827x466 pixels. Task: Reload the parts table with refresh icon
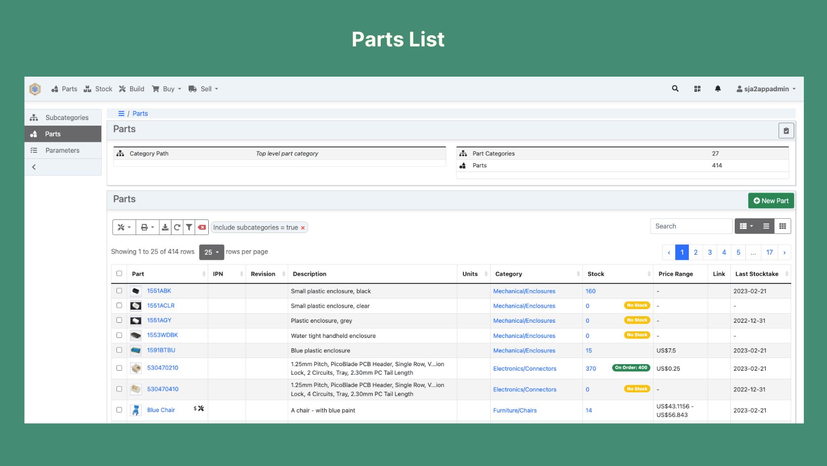coord(177,227)
